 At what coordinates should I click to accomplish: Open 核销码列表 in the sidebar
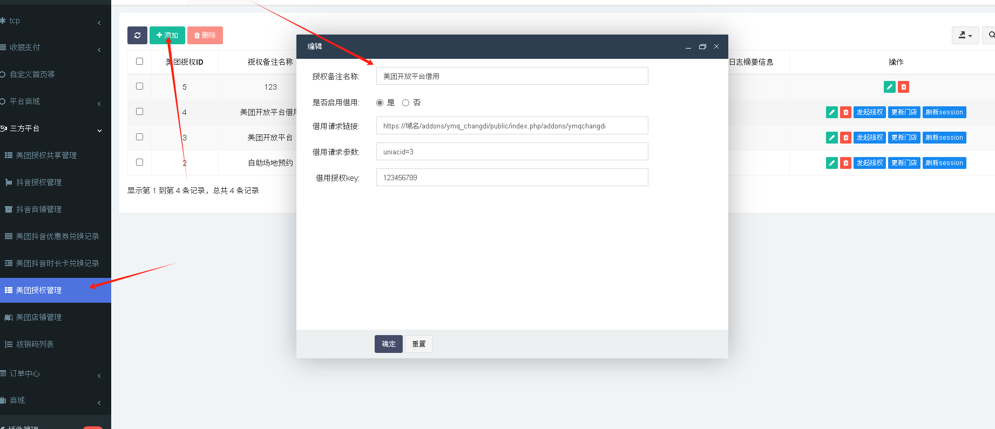[56, 344]
